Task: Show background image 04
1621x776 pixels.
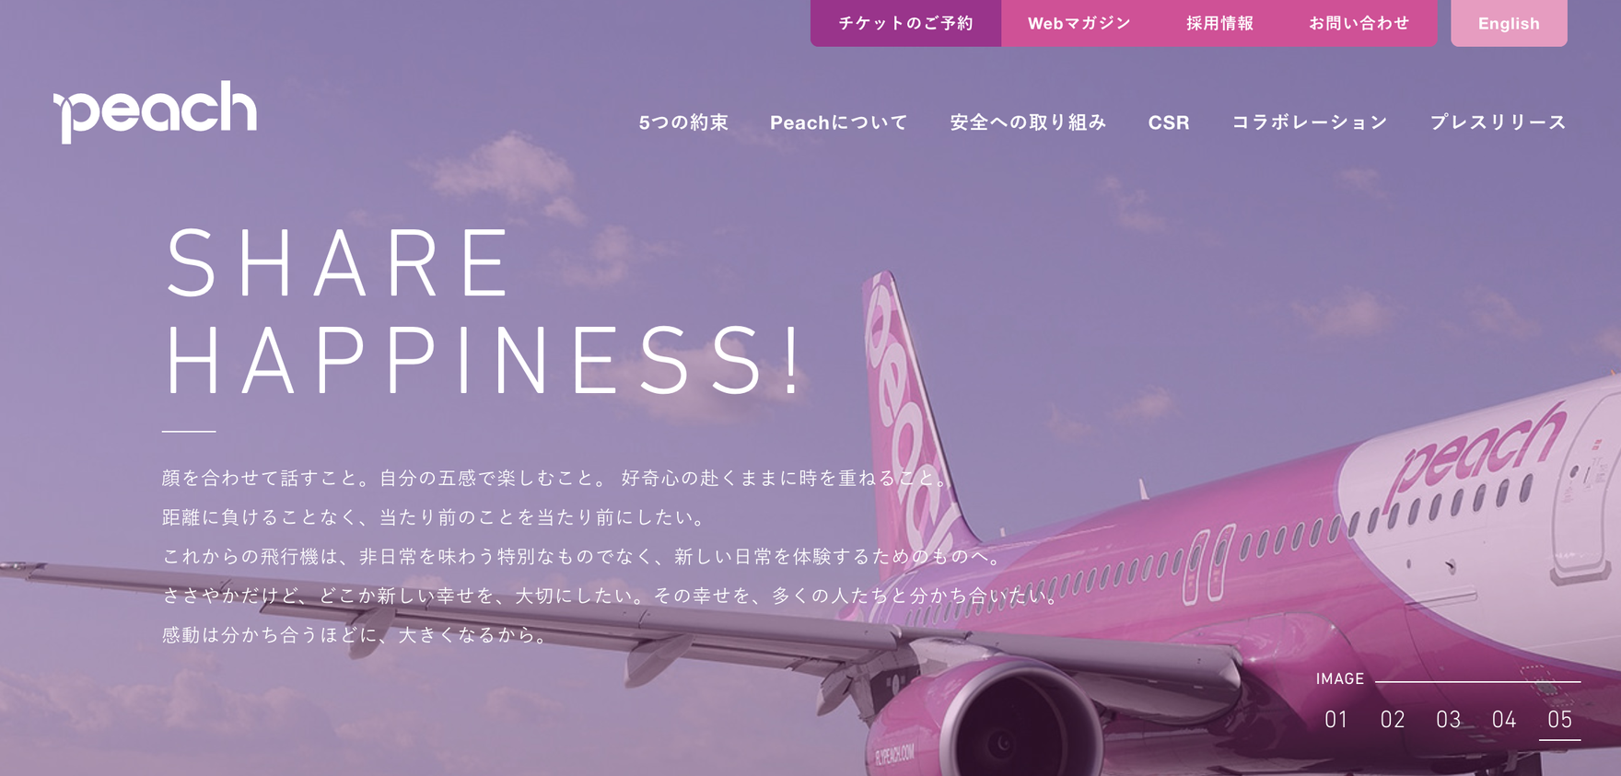Action: pos(1504,720)
